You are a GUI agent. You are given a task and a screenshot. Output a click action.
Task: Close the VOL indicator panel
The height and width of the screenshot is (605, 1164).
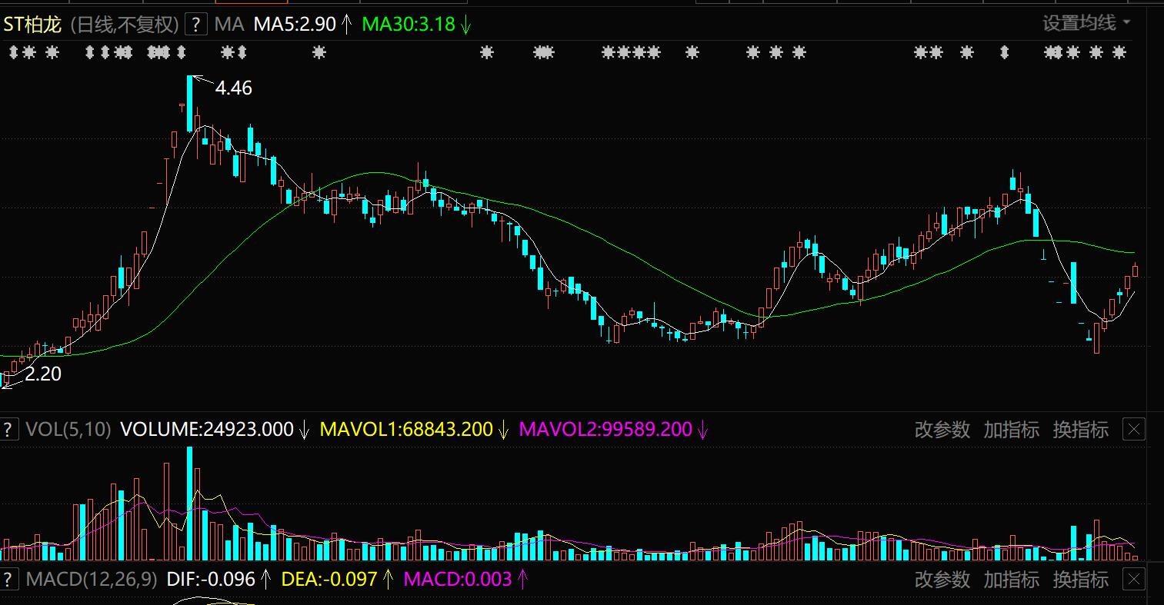tap(1134, 429)
